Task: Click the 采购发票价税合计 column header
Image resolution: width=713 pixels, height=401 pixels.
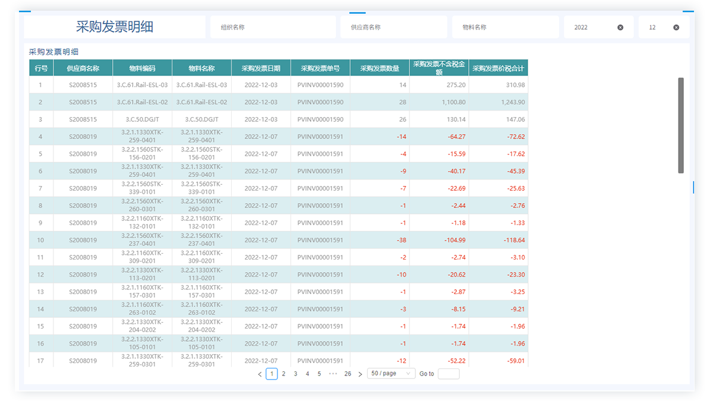Action: pyautogui.click(x=498, y=68)
